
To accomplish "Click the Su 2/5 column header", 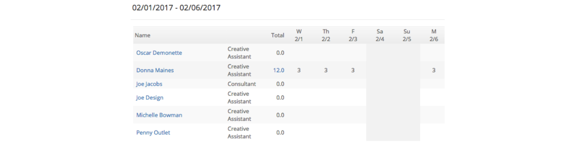I will pos(407,35).
